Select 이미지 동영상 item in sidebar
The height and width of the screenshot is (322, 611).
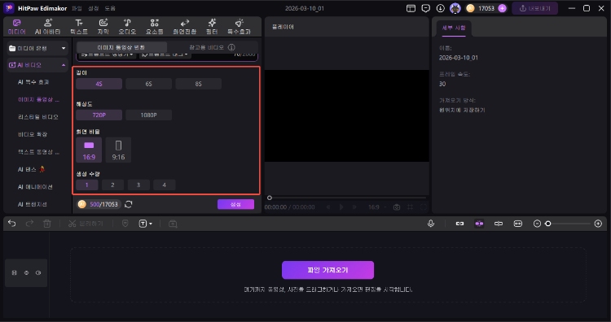click(38, 99)
